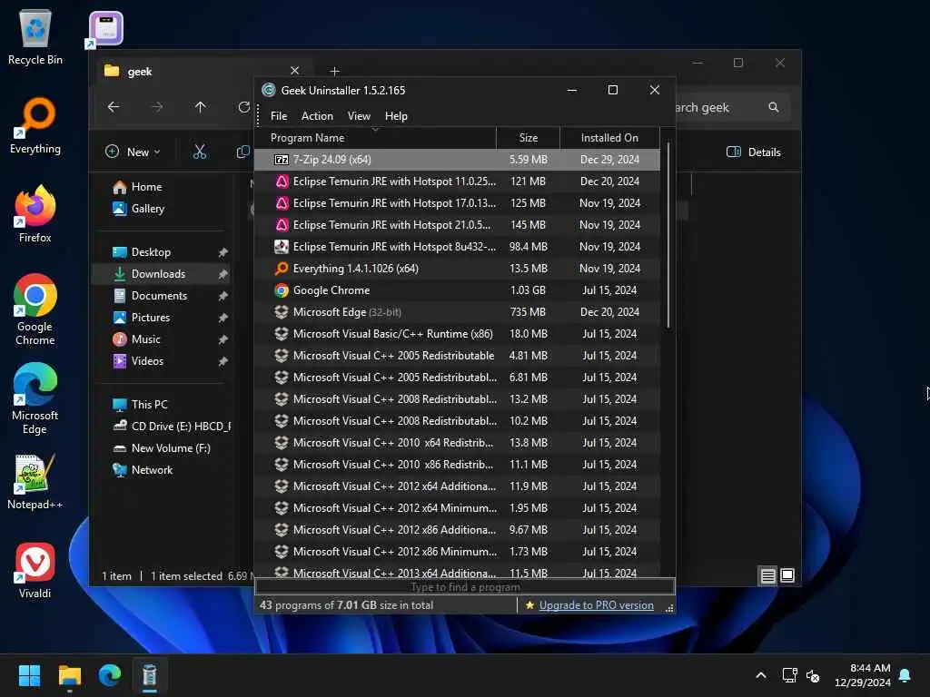
Task: Click the Type to find a program field
Action: pyautogui.click(x=465, y=587)
